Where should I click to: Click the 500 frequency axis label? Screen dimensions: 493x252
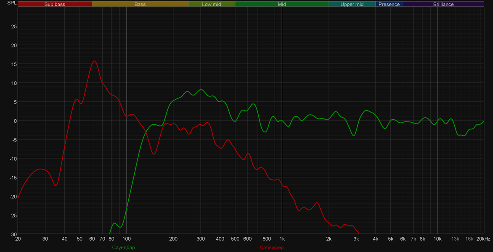235,239
